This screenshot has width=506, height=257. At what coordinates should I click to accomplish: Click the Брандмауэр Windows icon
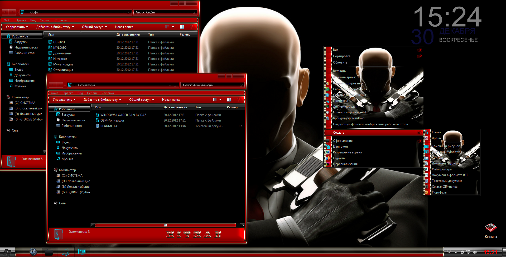click(327, 118)
